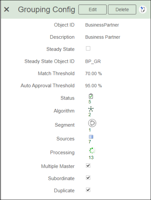Click the Status count 5
This screenshot has width=151, height=200.
pyautogui.click(x=90, y=102)
